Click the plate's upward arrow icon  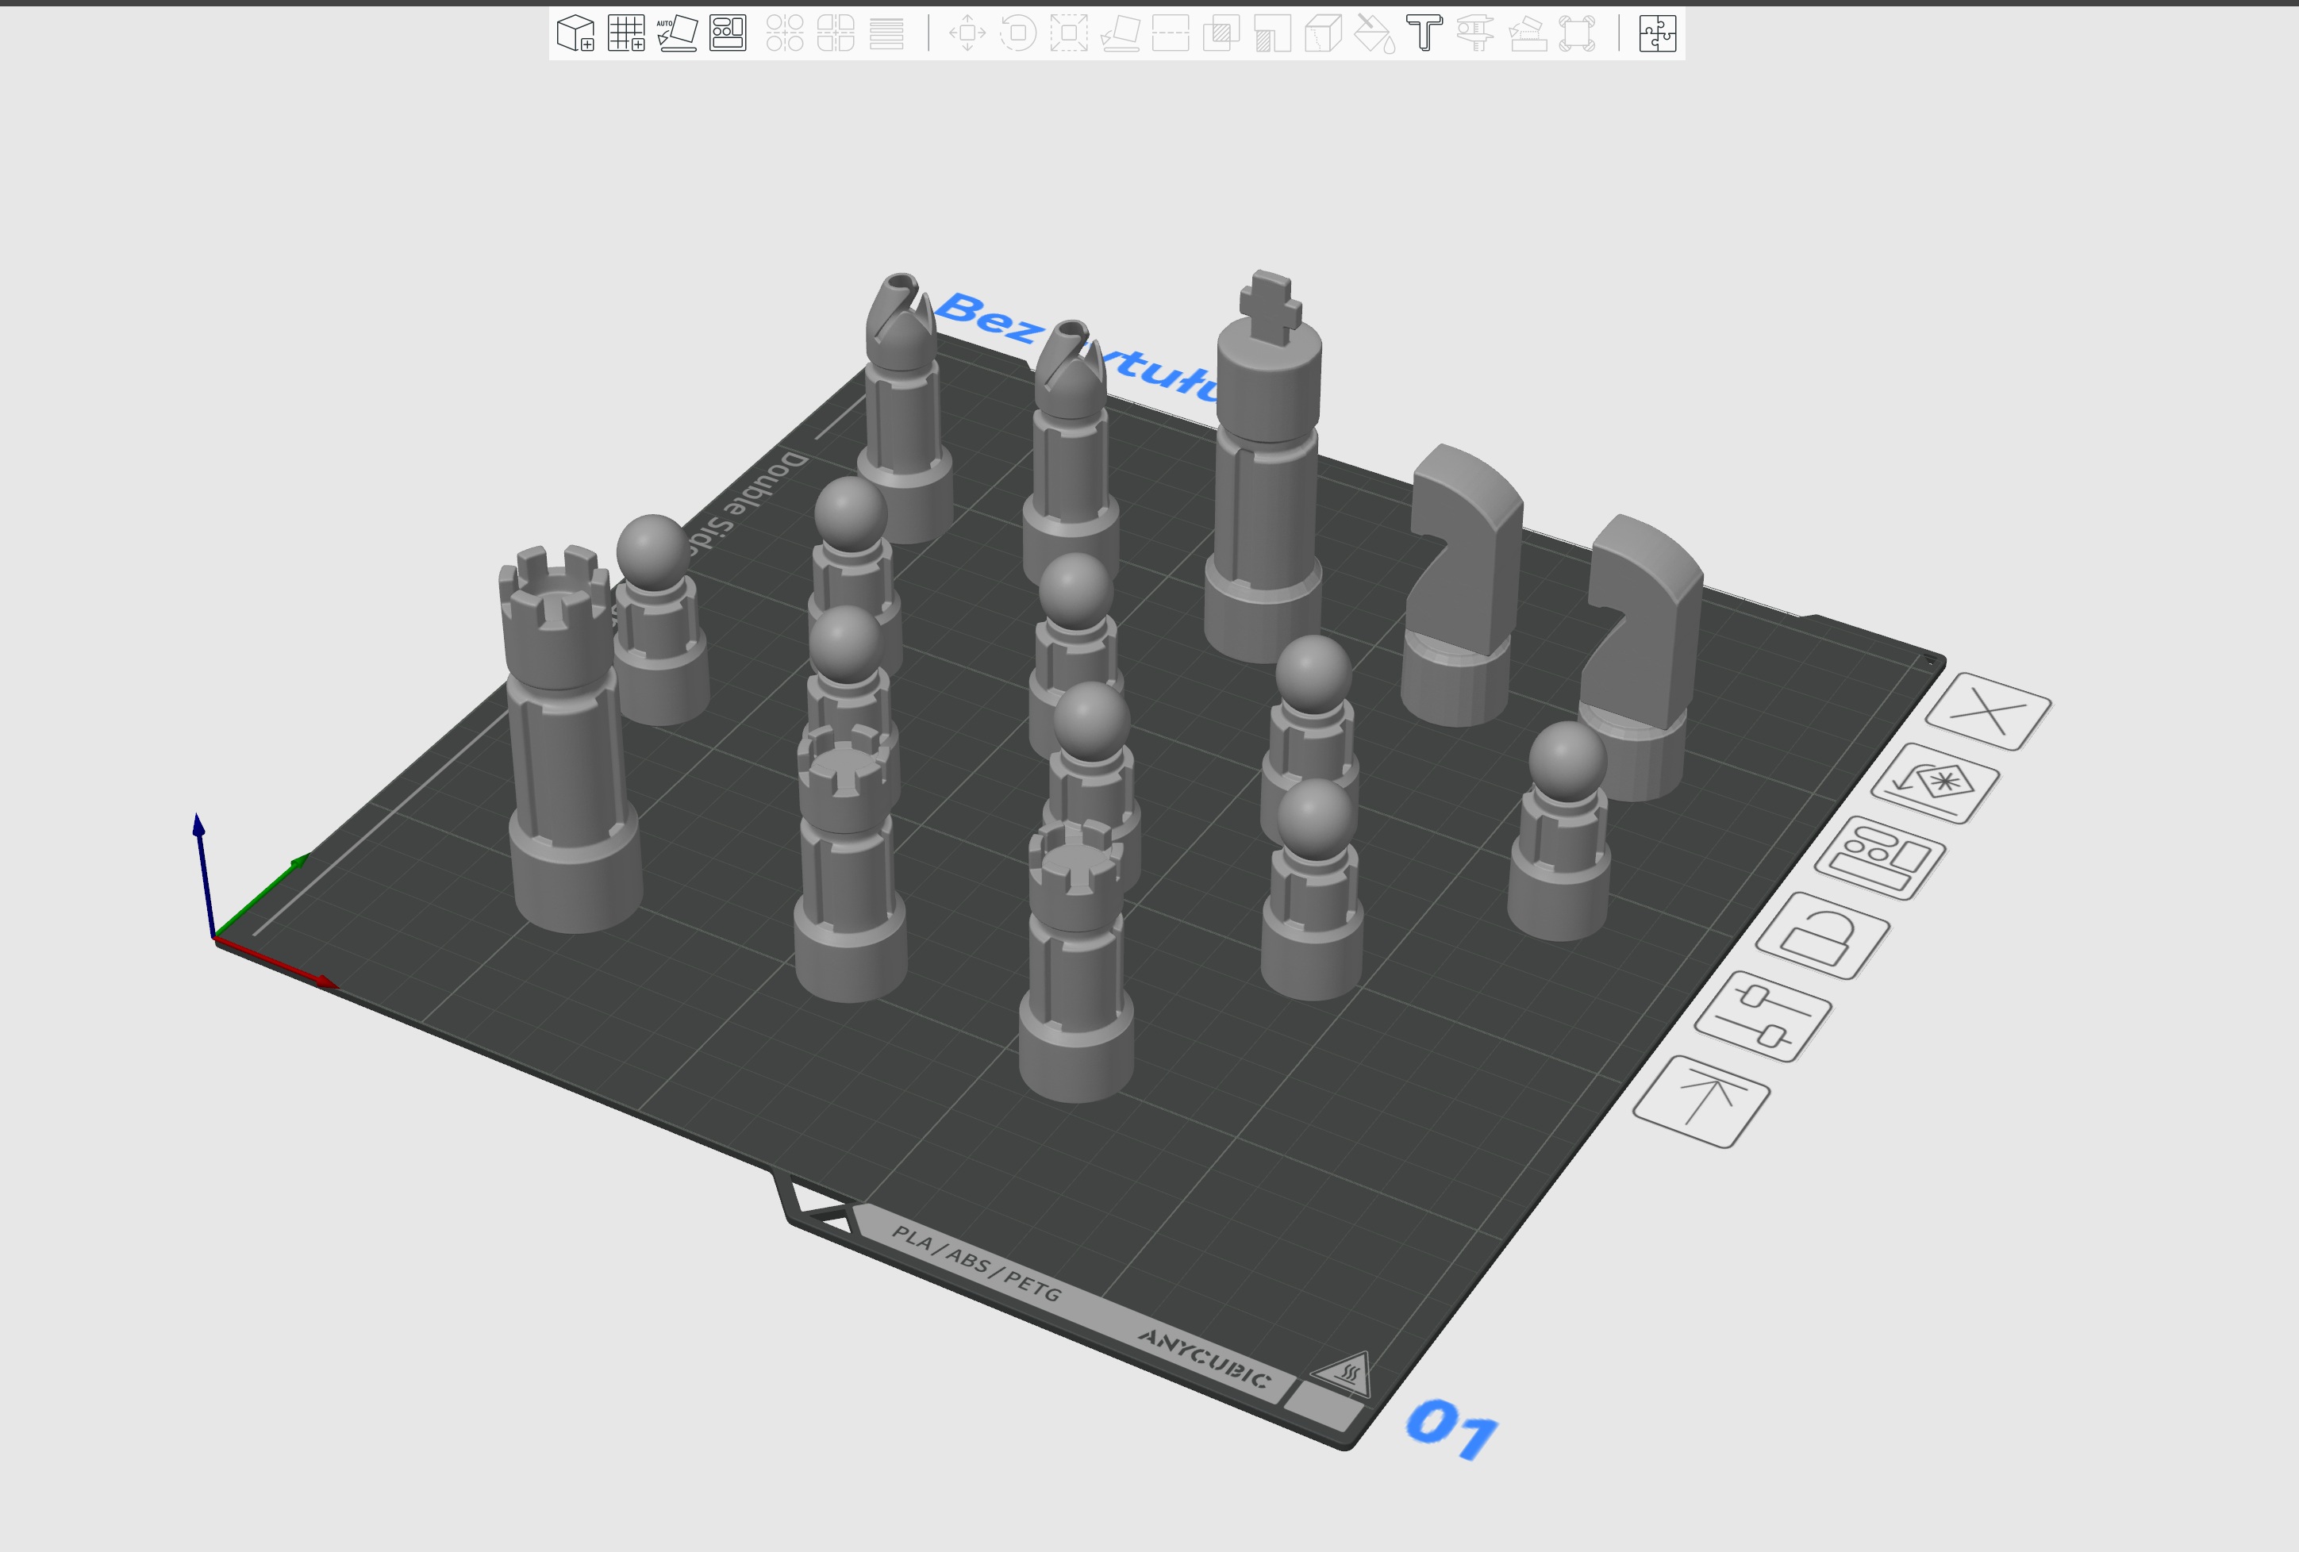click(1701, 1102)
